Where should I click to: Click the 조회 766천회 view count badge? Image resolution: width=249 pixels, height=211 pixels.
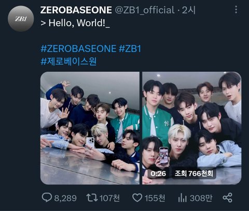pyautogui.click(x=193, y=174)
